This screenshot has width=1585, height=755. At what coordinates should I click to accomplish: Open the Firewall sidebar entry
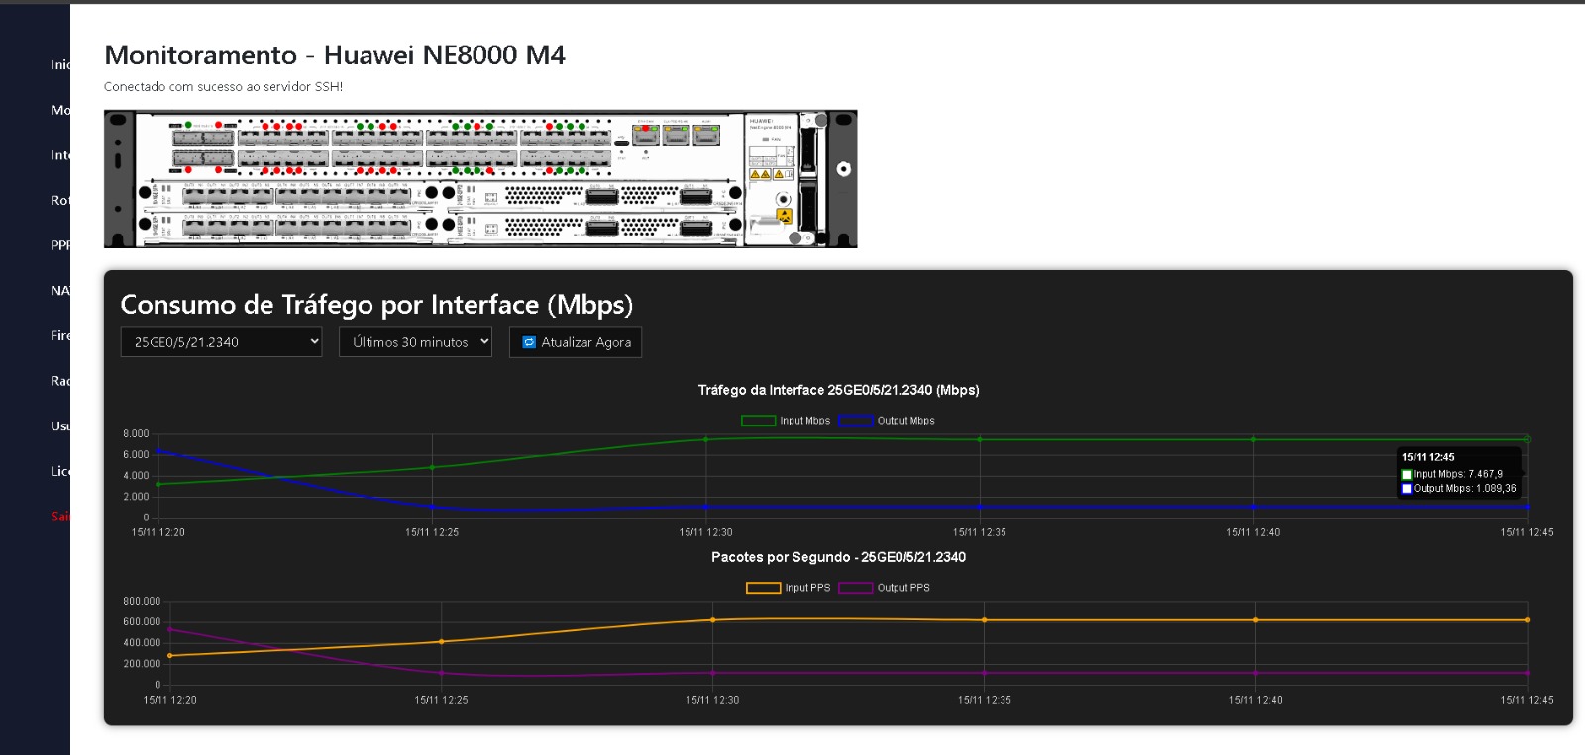coord(60,335)
